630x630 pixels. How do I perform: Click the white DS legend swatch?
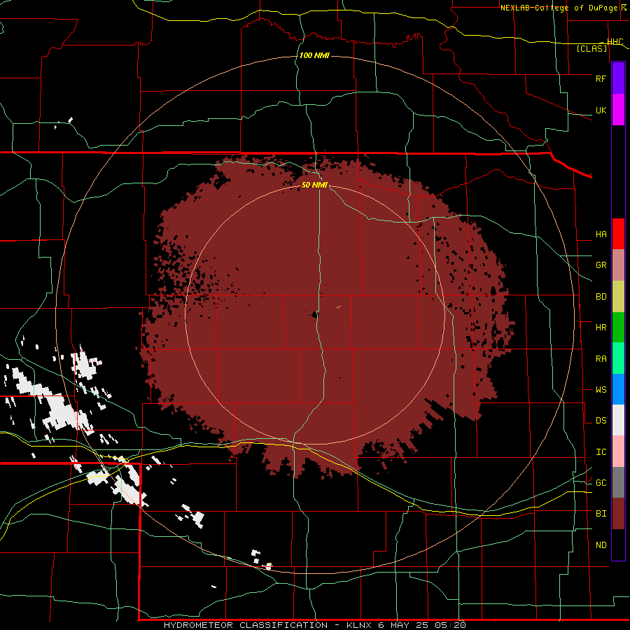click(618, 420)
